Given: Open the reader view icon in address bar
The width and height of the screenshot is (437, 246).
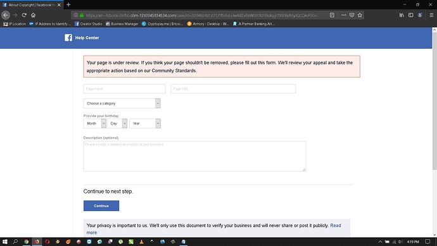Looking at the screenshot, I should pos(332,15).
